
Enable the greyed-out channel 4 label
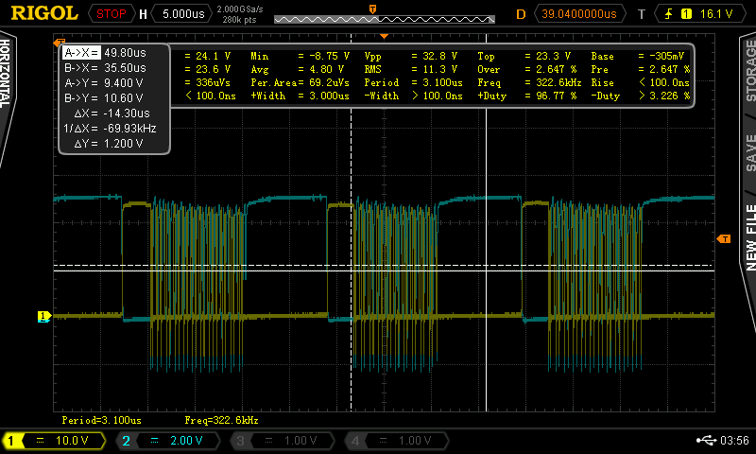tap(397, 441)
